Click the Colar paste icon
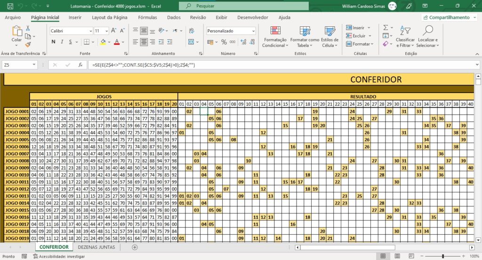Screen dimensions: 482x260 coord(16,31)
